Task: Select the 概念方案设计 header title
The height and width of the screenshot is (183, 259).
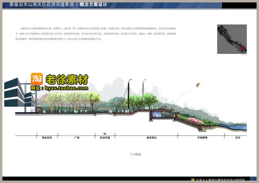Action: [x=93, y=5]
